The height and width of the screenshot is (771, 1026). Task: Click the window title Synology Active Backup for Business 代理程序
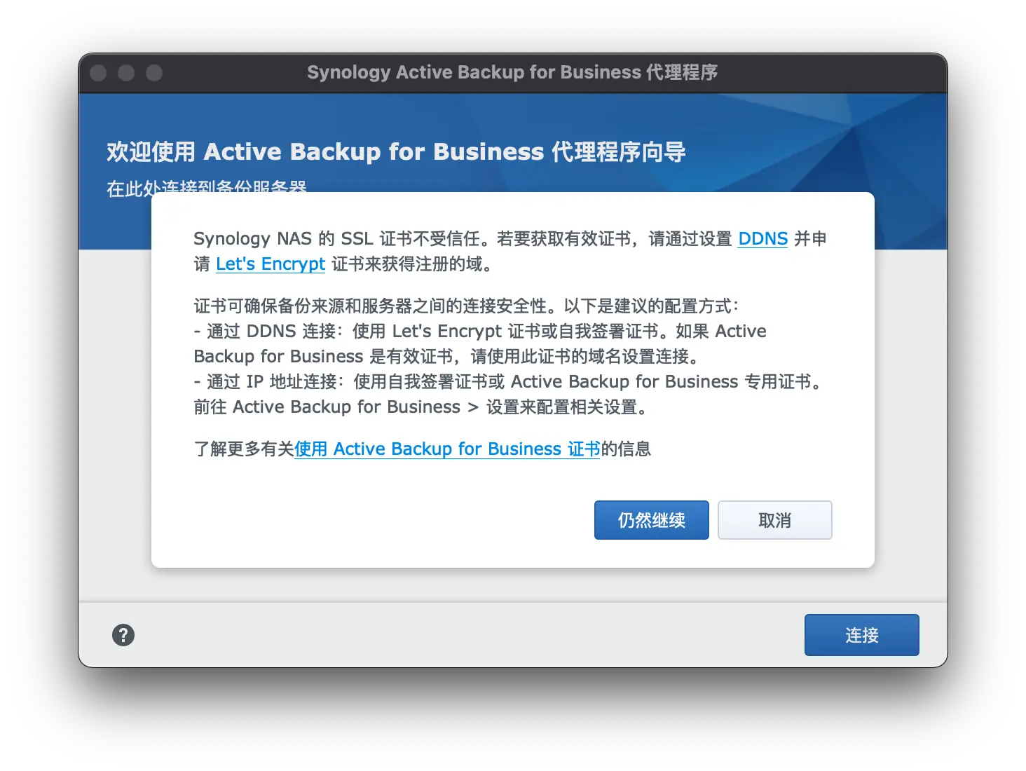[x=512, y=73]
